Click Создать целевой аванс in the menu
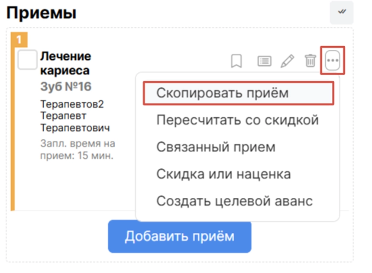 click(x=234, y=201)
